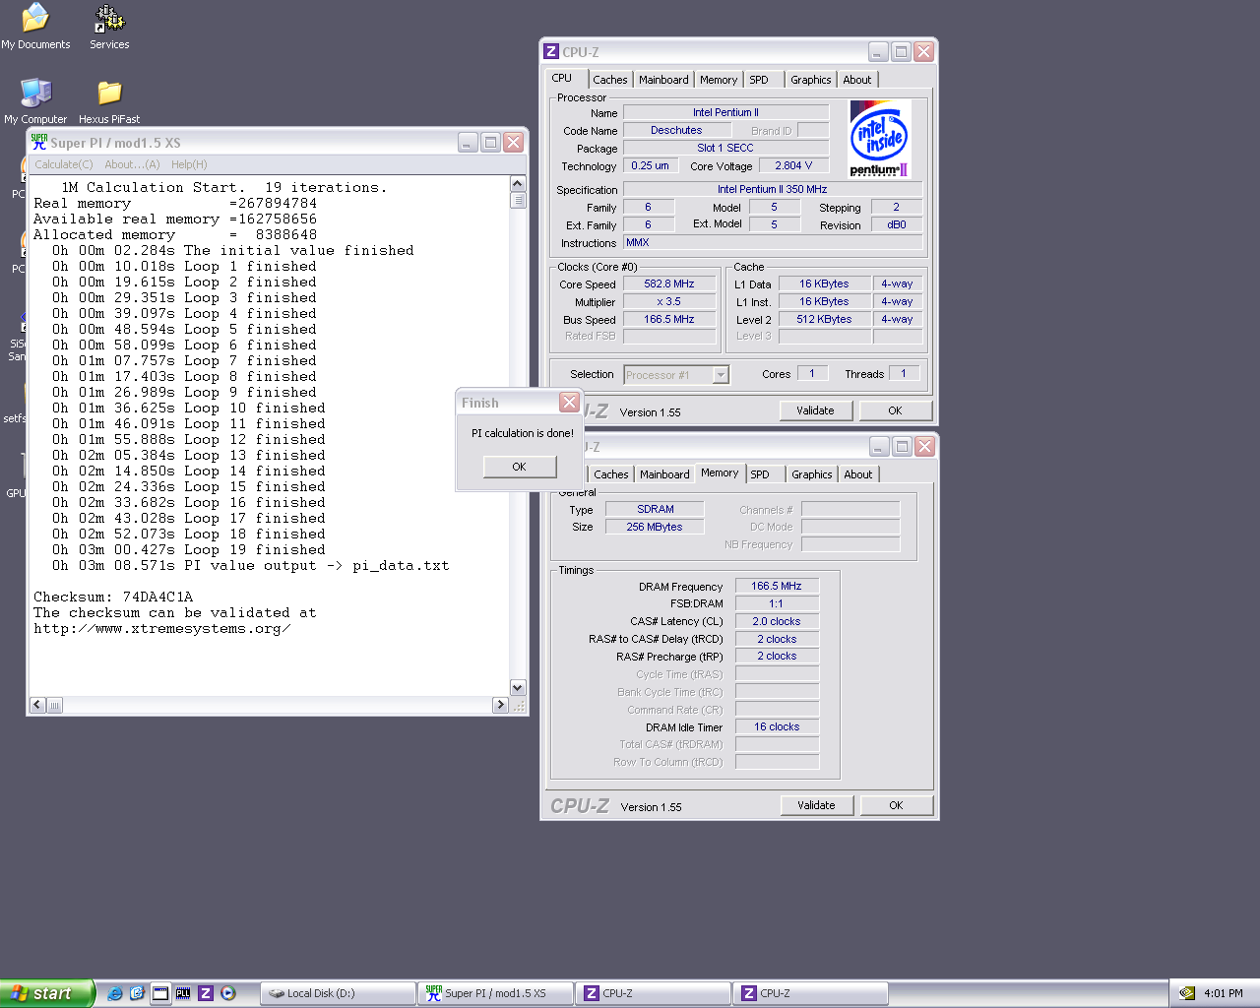Viewport: 1260px width, 1008px height.
Task: Launch Outlook Express from Quick Launch
Action: 137,993
